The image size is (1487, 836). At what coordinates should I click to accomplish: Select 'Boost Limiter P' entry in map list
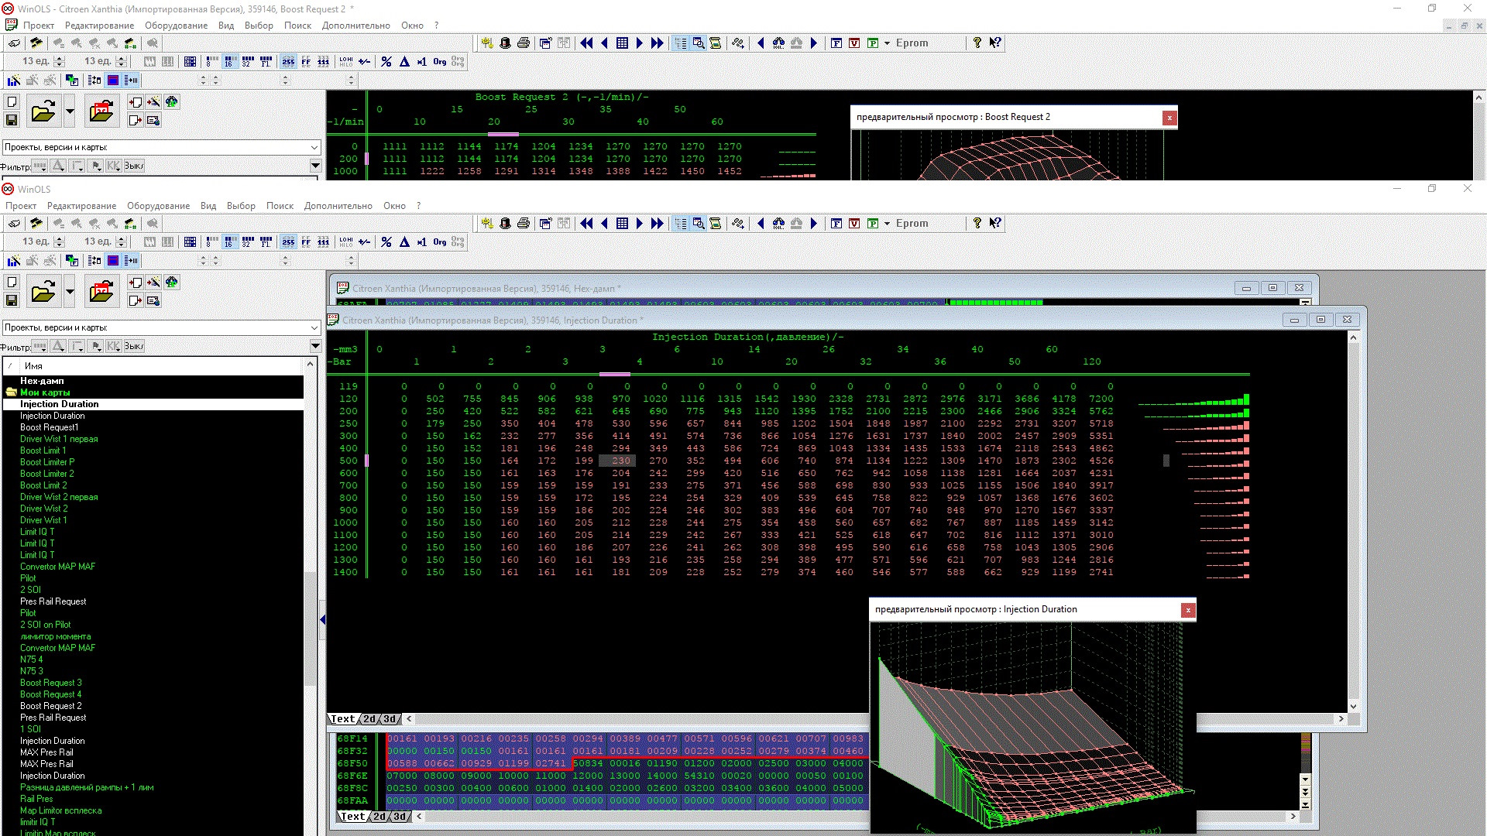[47, 462]
